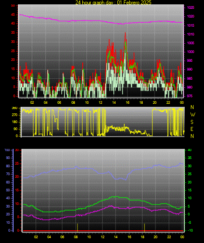Click the 90 degree wind direction label
This screenshot has height=243, width=204.
15,129
